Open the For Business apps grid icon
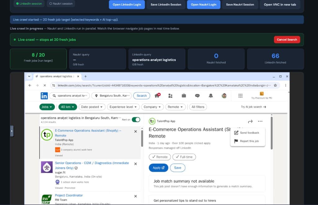The width and height of the screenshot is (318, 205). [x=240, y=96]
